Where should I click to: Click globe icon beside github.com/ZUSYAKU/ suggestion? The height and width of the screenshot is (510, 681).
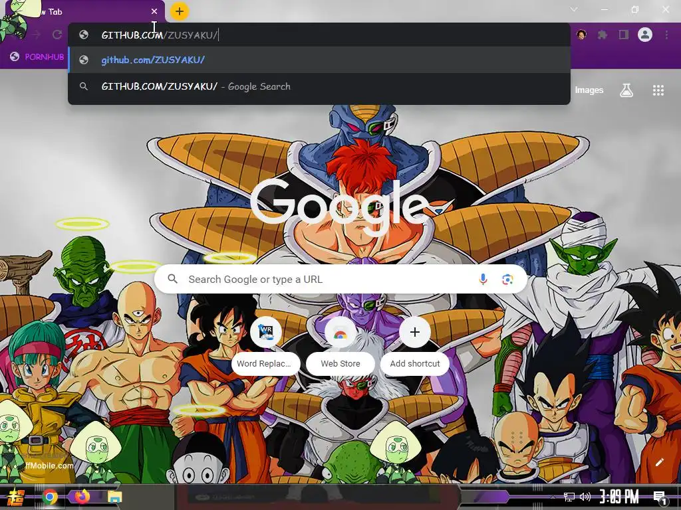(x=84, y=60)
